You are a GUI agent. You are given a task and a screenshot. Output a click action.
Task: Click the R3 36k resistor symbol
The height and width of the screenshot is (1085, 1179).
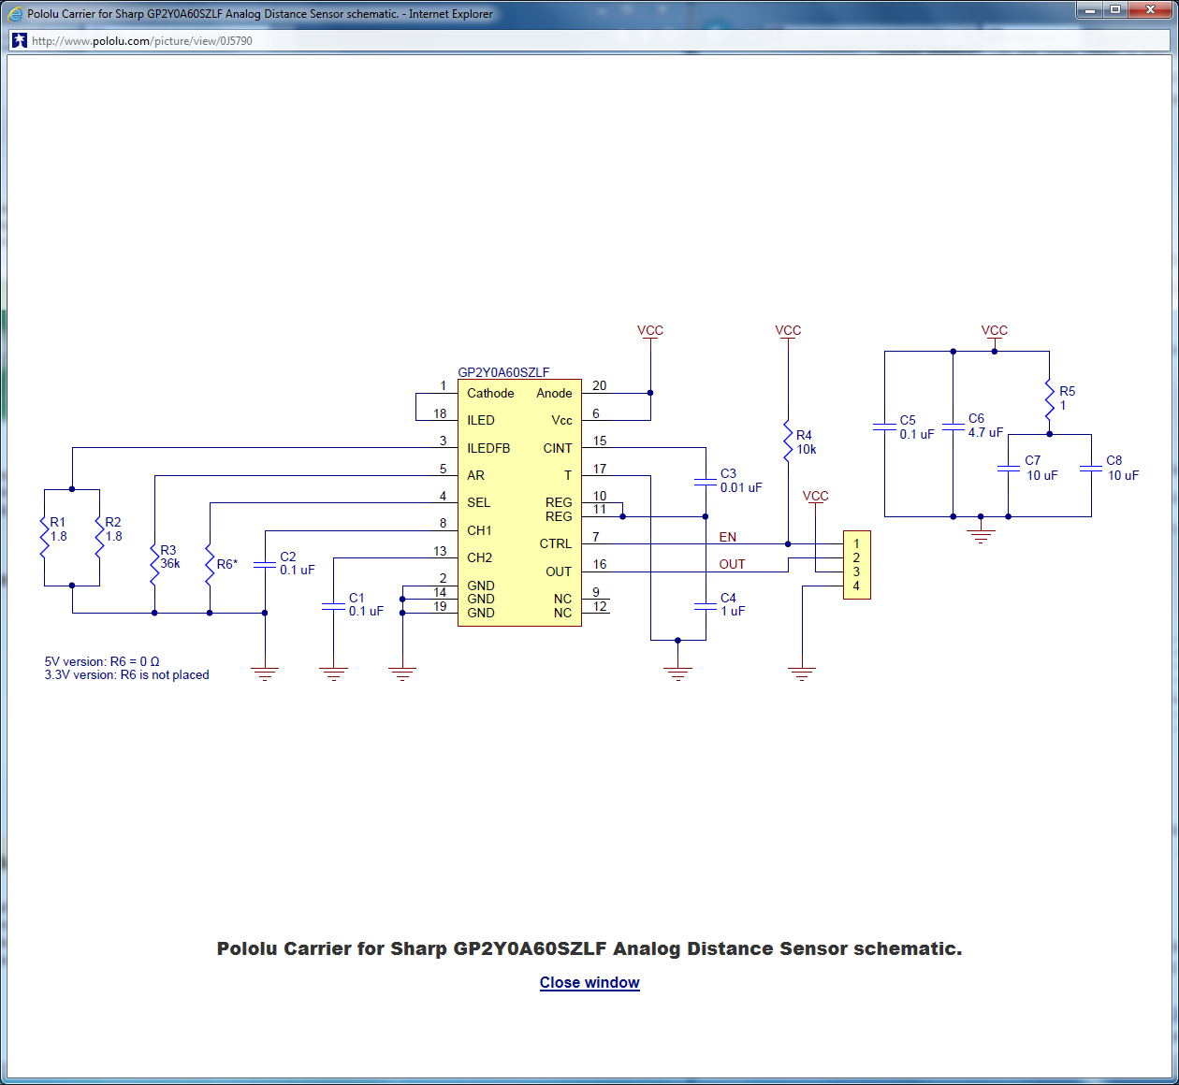click(154, 558)
